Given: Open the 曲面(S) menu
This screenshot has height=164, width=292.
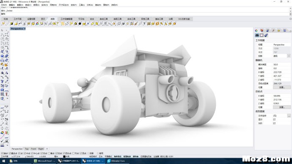Looking at the screenshot, I should pyautogui.click(x=36, y=5).
